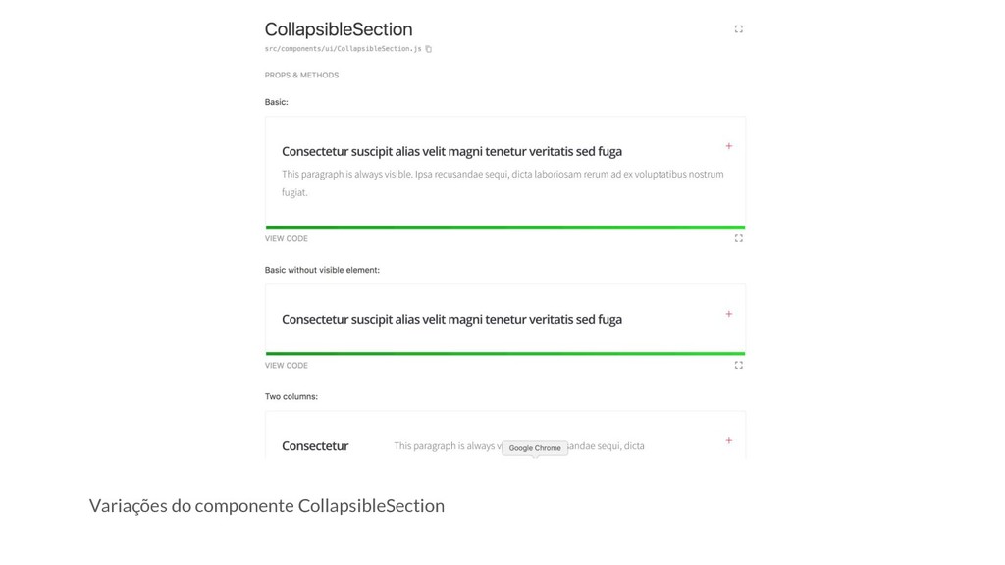The width and height of the screenshot is (1005, 565).
Task: Click the 'Two columns:' label
Action: pos(291,396)
